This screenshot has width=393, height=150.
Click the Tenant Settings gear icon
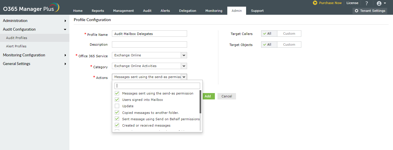(x=357, y=11)
